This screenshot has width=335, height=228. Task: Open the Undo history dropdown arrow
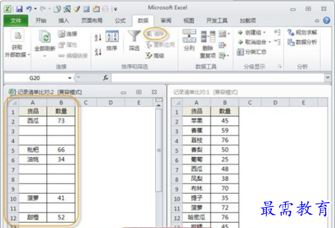tap(36, 9)
